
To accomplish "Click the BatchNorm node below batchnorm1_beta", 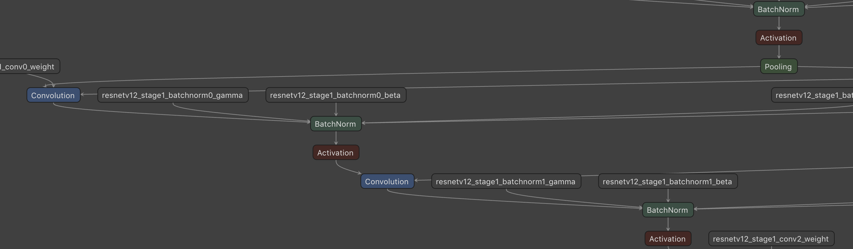I will (668, 210).
